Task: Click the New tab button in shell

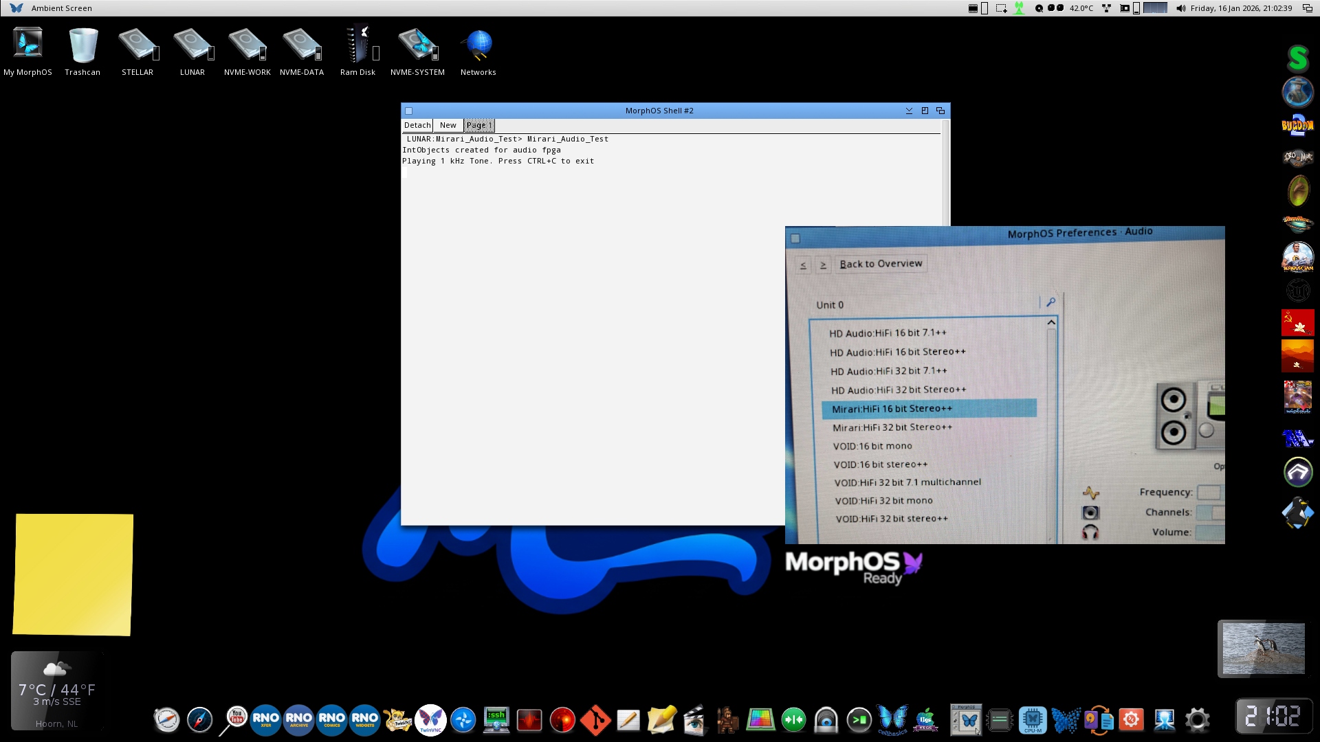Action: [448, 125]
